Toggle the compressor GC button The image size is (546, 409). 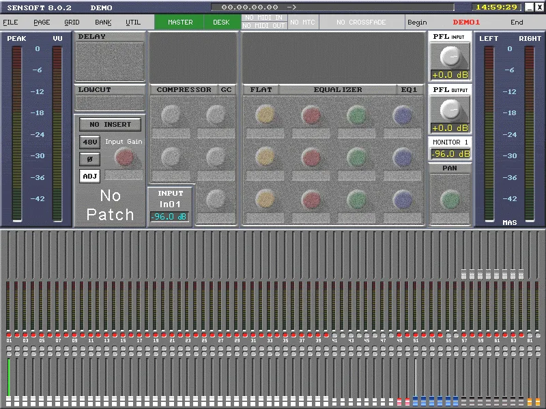click(227, 90)
